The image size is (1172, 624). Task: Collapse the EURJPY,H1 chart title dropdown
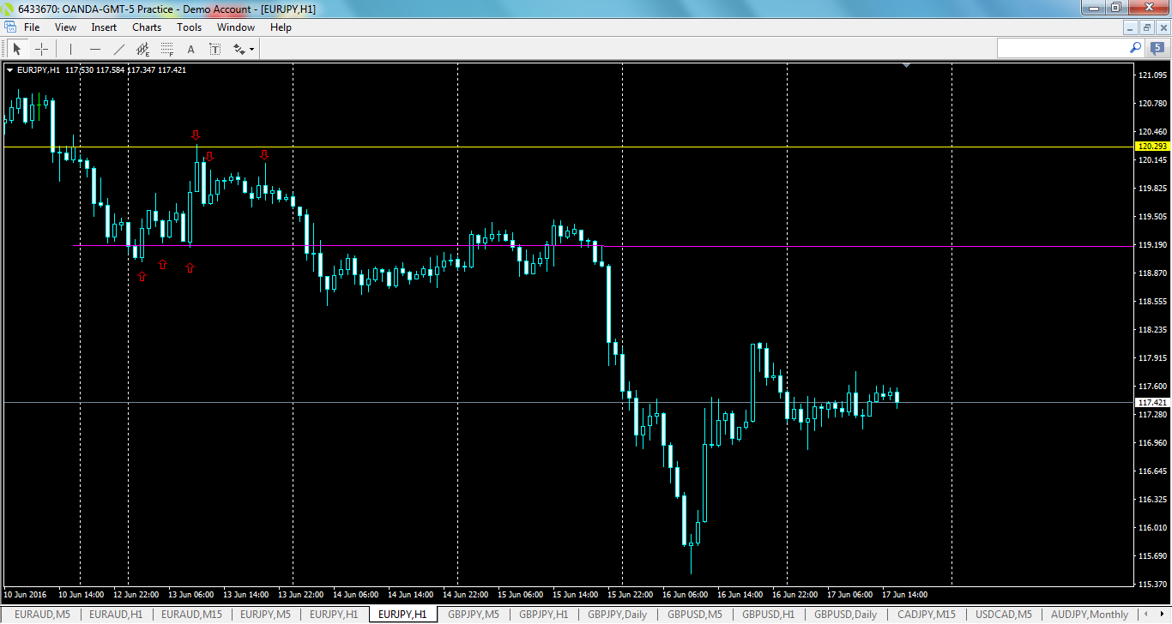[x=9, y=69]
